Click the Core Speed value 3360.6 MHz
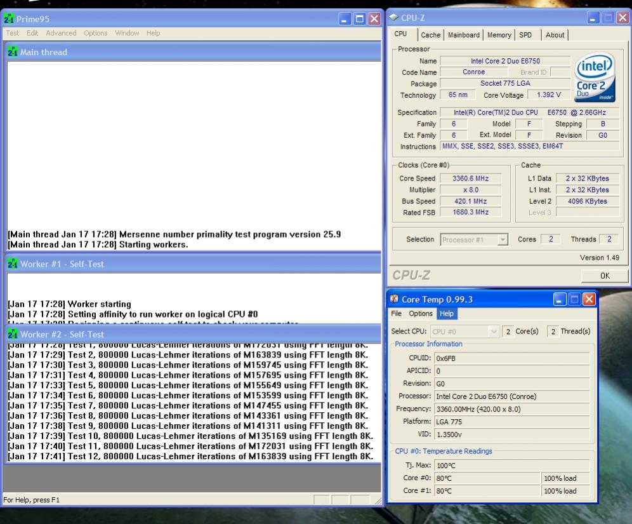Screen dimensions: 632x524 470,178
